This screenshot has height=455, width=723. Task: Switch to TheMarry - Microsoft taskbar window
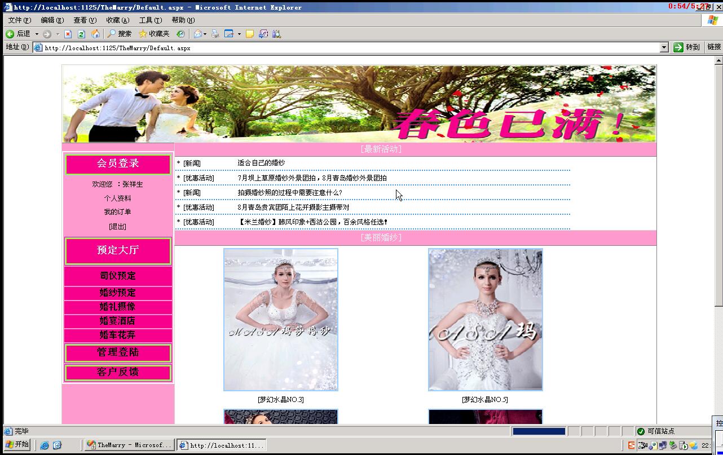(x=129, y=445)
